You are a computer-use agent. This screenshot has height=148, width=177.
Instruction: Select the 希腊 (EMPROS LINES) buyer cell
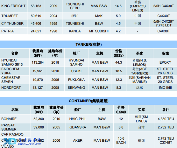coord(138,6)
